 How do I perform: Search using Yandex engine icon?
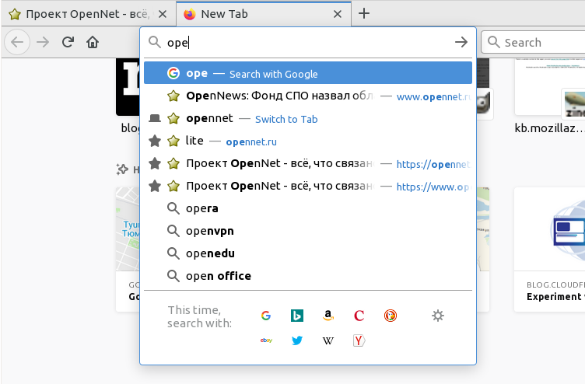coord(359,340)
